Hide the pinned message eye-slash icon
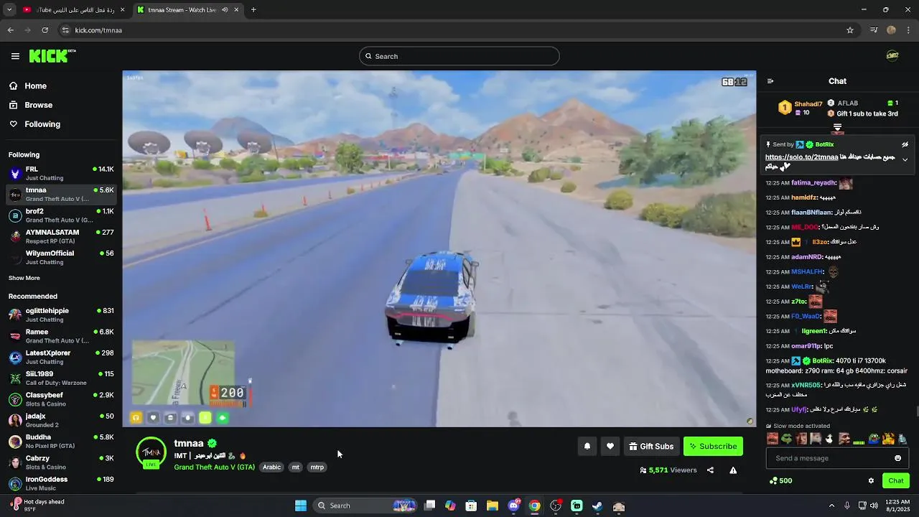919x517 pixels. point(905,144)
